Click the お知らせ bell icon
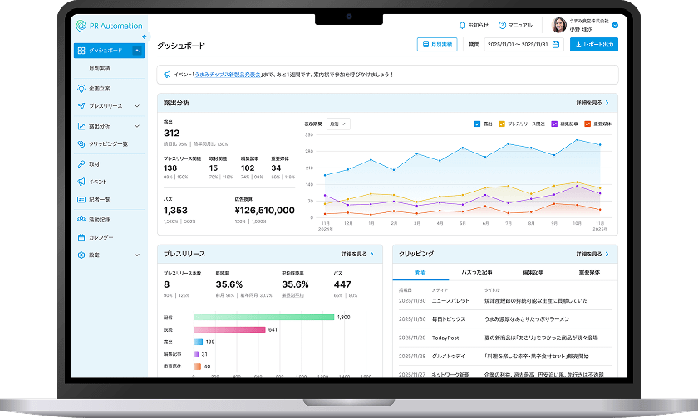 [463, 25]
